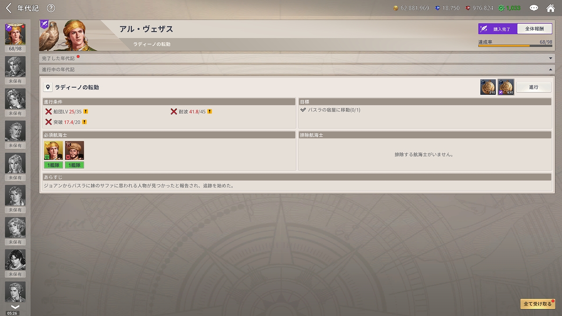Image resolution: width=562 pixels, height=316 pixels.
Task: Expand the 完了した年代記 section
Action: pyautogui.click(x=297, y=58)
